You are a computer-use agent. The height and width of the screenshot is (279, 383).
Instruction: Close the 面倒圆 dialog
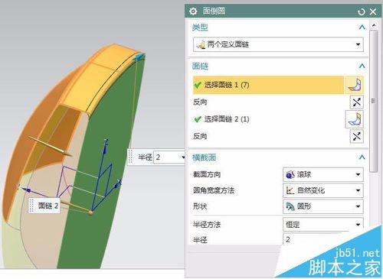click(x=373, y=11)
